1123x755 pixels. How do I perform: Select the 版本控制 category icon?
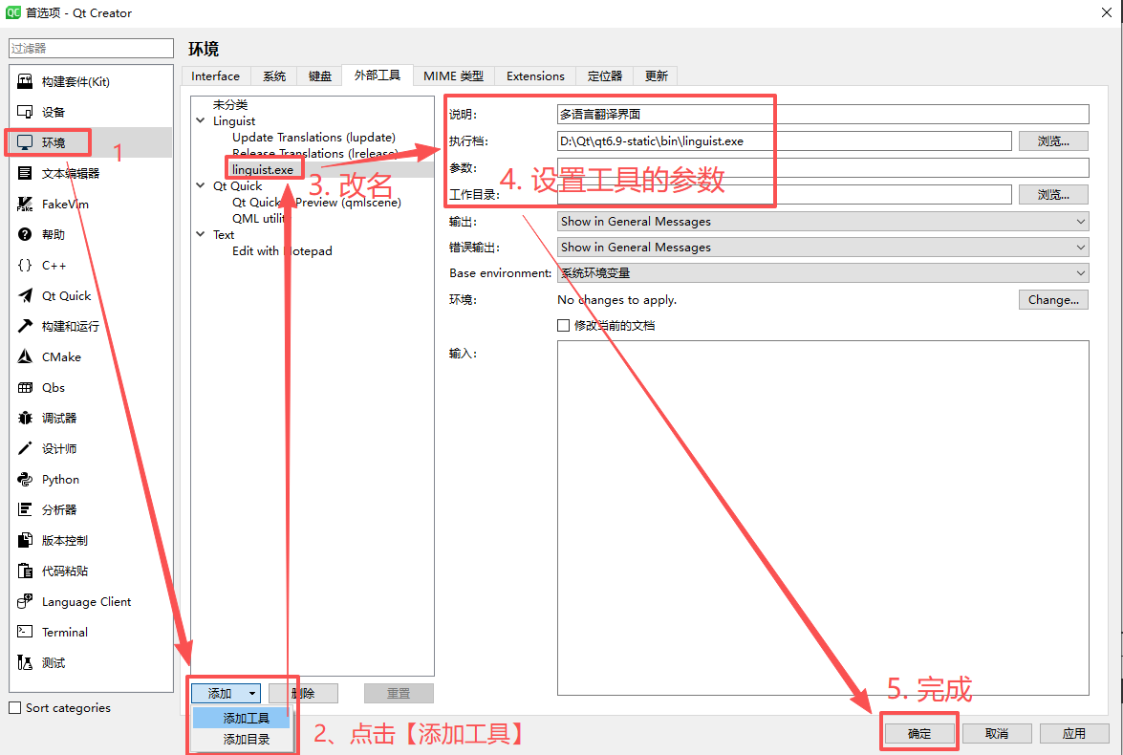(25, 540)
